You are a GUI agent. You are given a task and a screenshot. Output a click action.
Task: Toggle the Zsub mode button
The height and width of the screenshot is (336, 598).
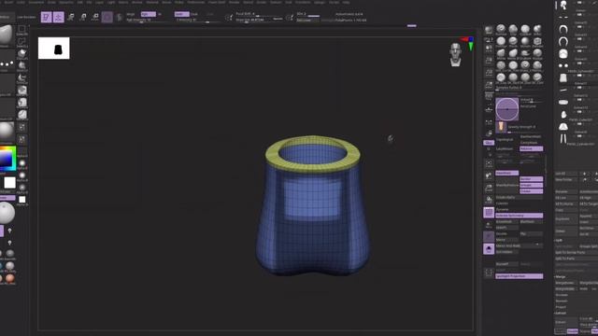tap(194, 14)
